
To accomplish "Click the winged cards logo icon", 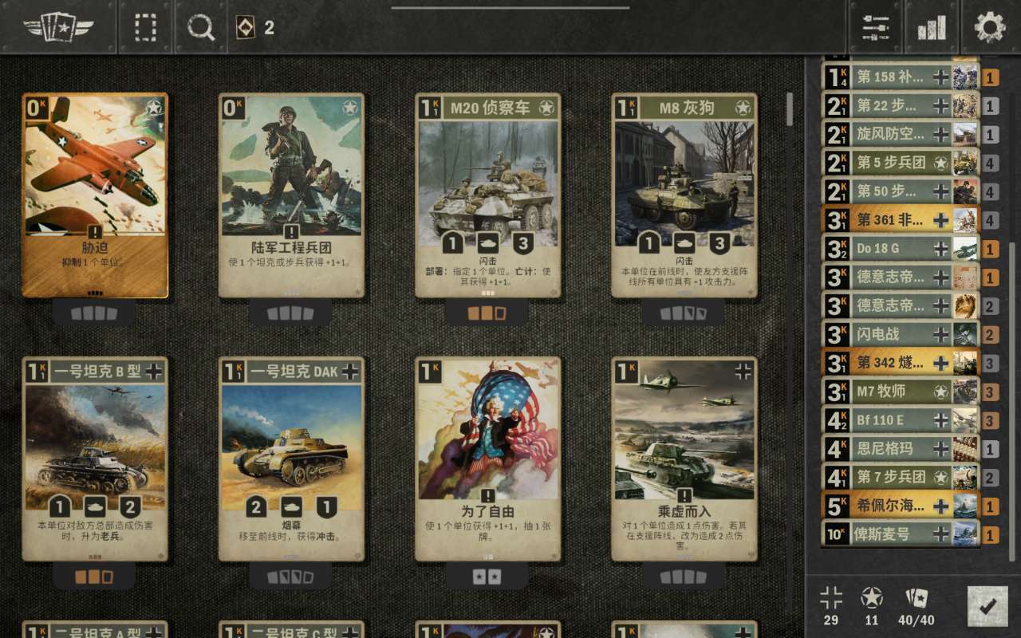I will click(x=59, y=28).
